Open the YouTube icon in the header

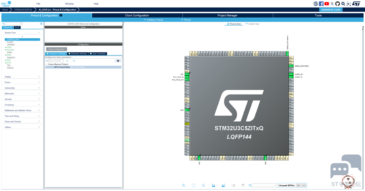[x=327, y=4]
